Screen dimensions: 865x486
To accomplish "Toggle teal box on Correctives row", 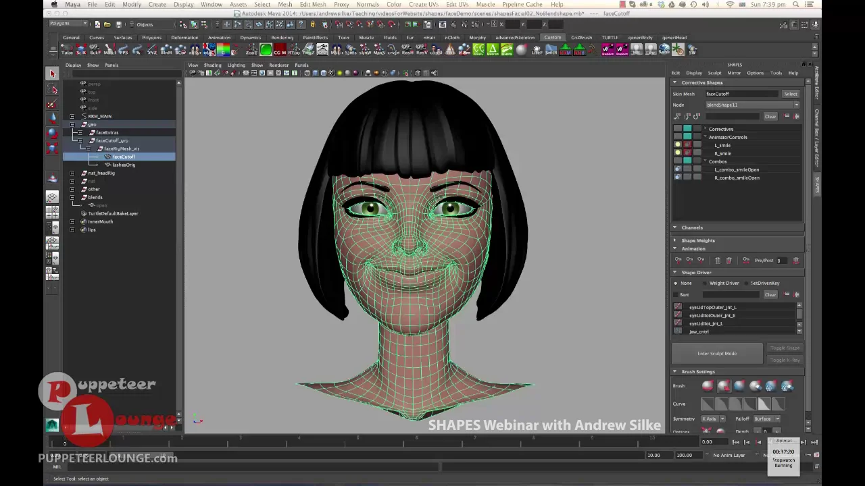I will click(687, 129).
